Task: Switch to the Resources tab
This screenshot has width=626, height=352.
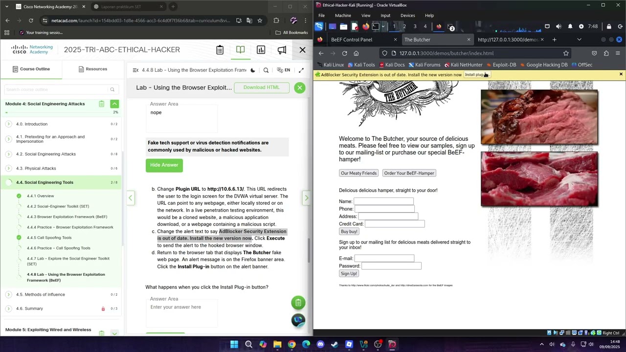Action: click(93, 69)
